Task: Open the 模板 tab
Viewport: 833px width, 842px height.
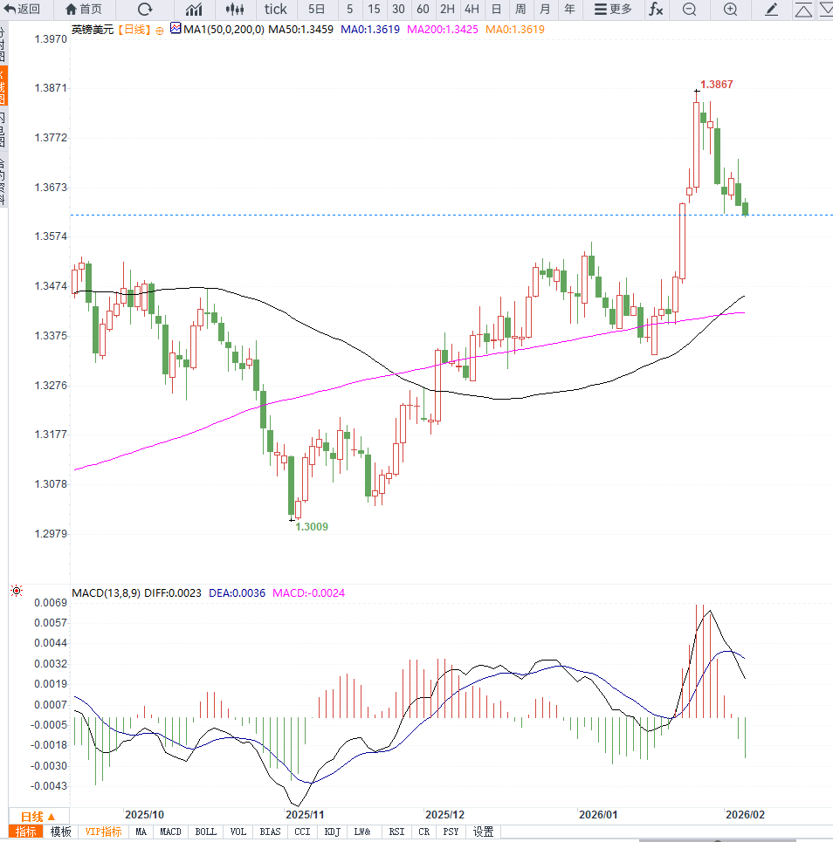Action: pos(61,832)
